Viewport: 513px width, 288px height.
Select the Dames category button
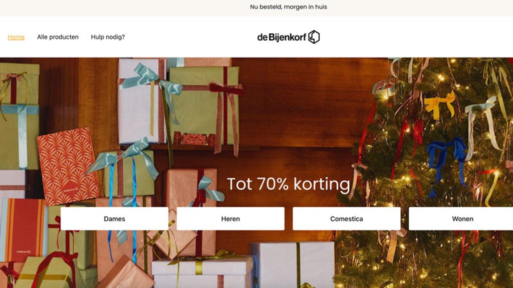tap(115, 219)
